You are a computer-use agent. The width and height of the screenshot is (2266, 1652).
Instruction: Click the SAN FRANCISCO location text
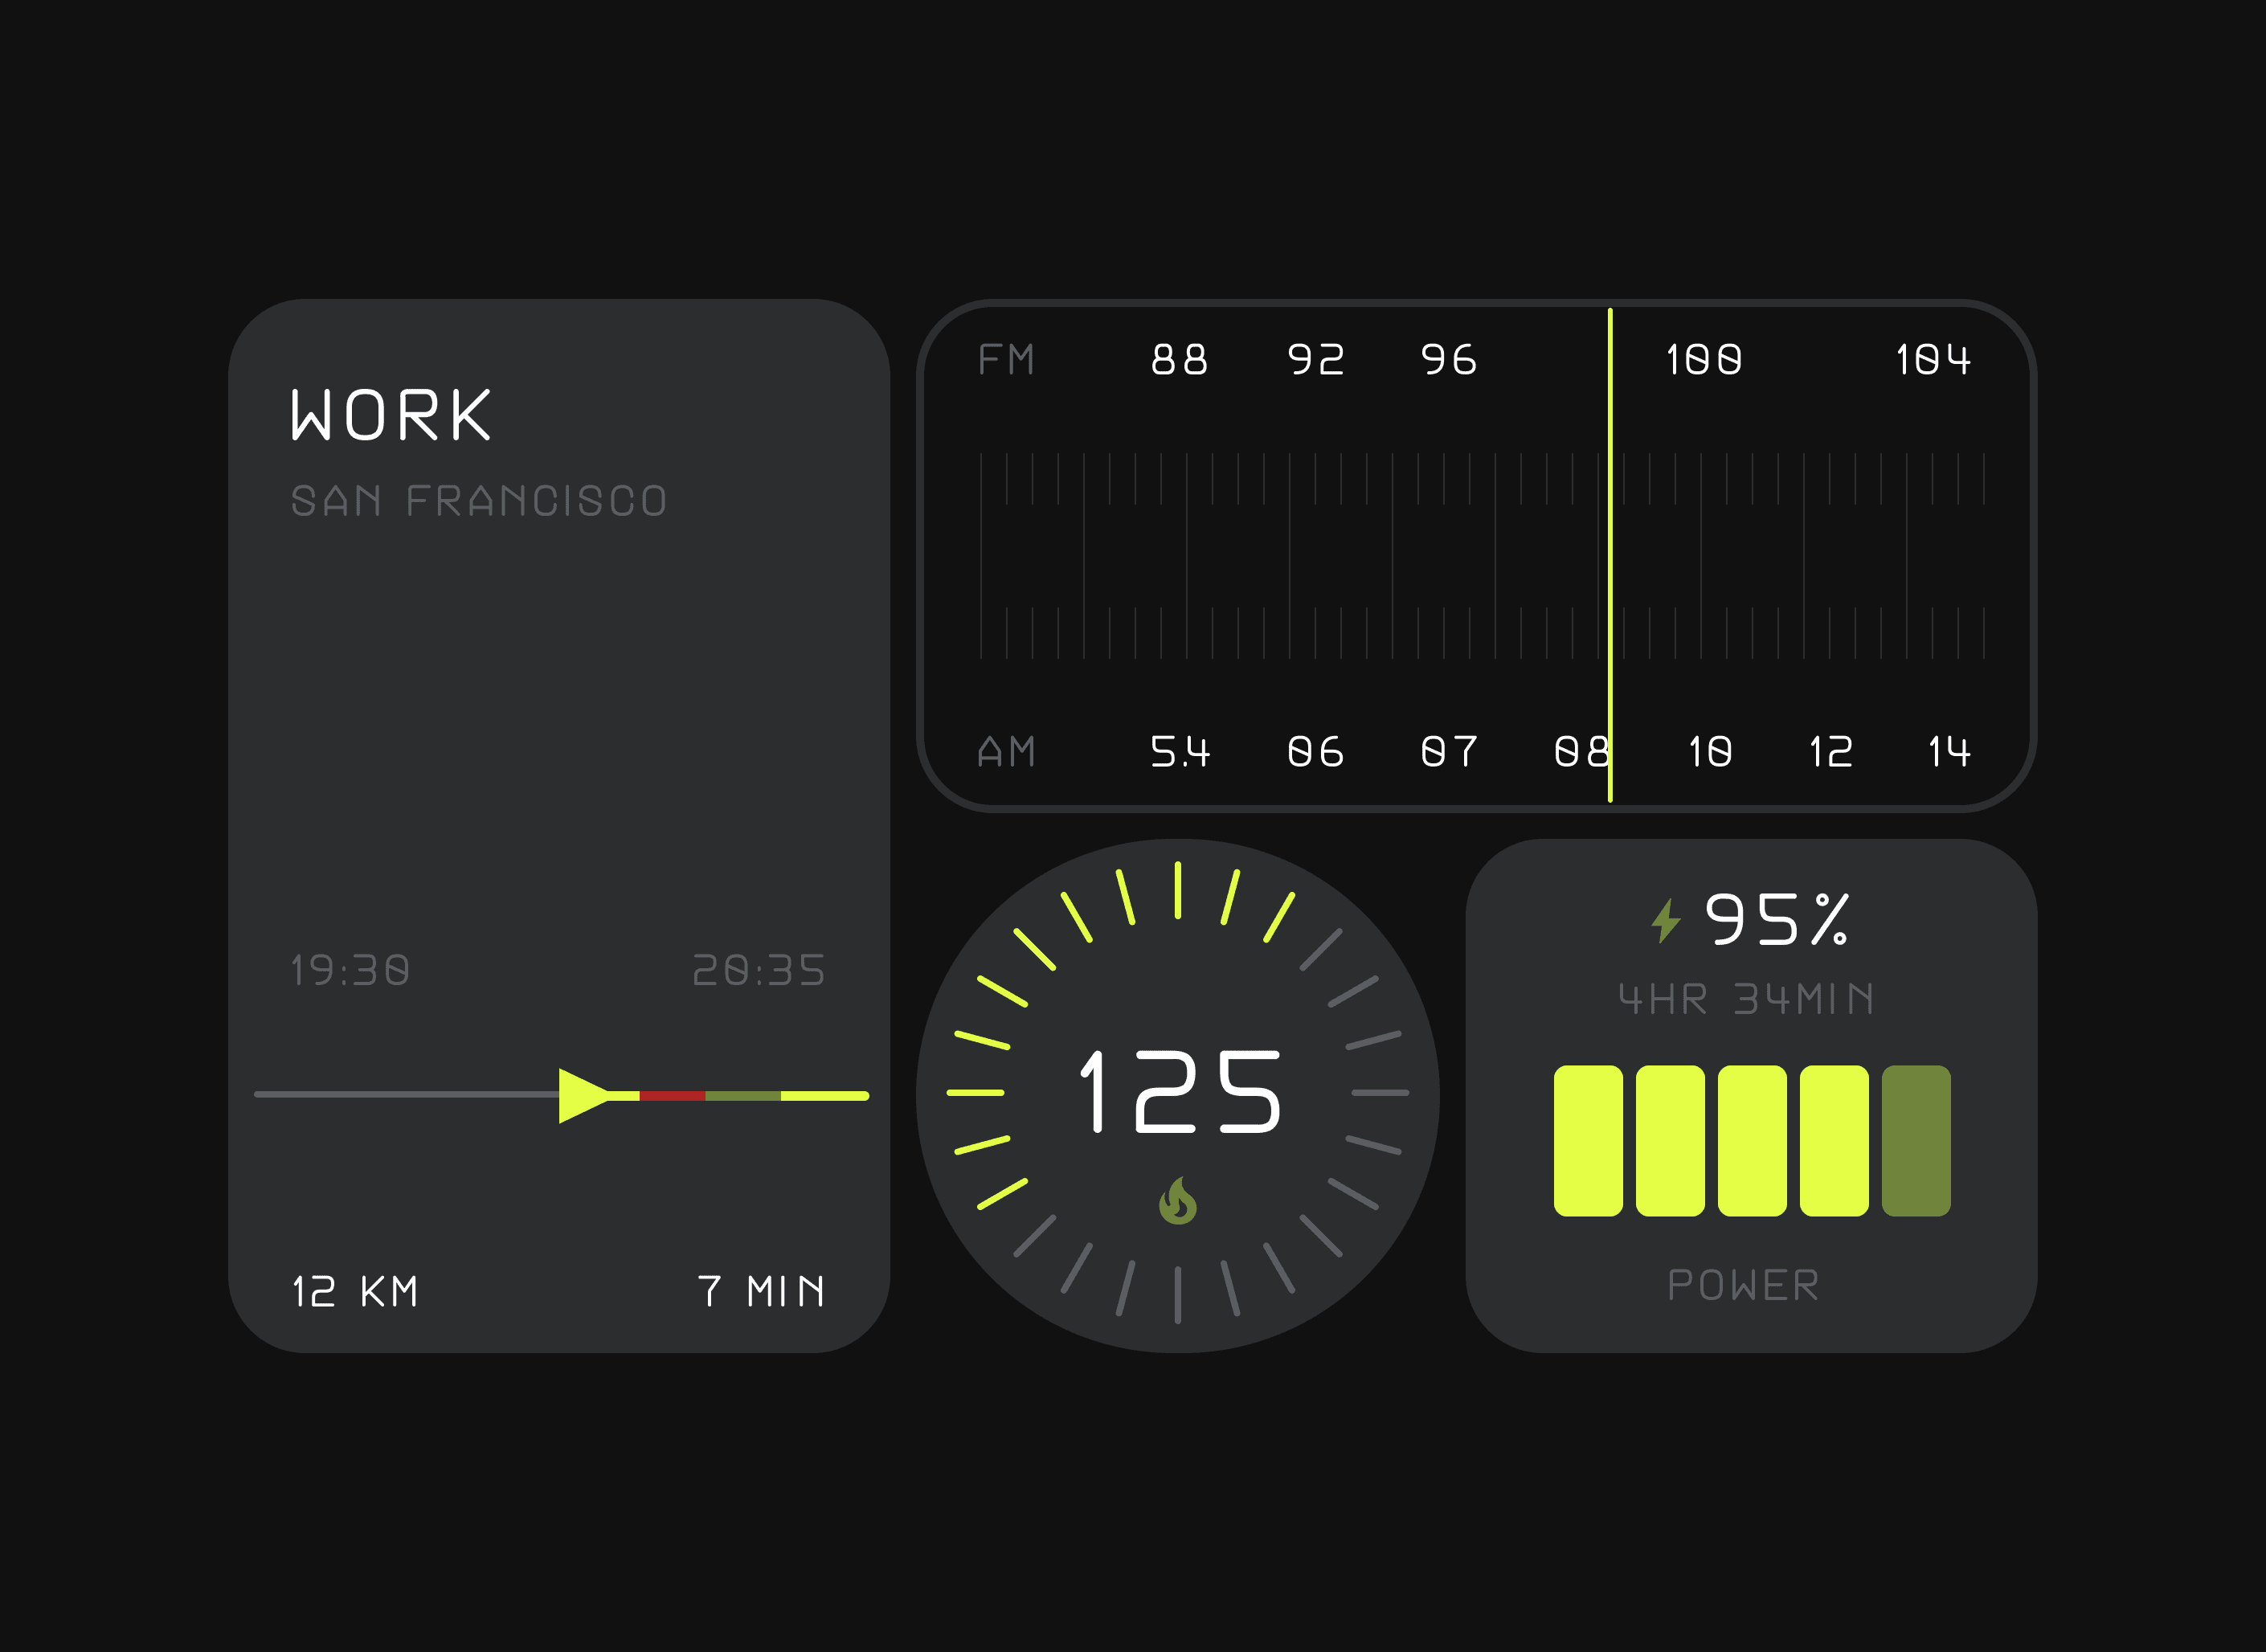pos(479,501)
